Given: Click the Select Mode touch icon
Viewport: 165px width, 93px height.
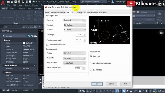Looking at the screenshot, I should click(x=159, y=16).
